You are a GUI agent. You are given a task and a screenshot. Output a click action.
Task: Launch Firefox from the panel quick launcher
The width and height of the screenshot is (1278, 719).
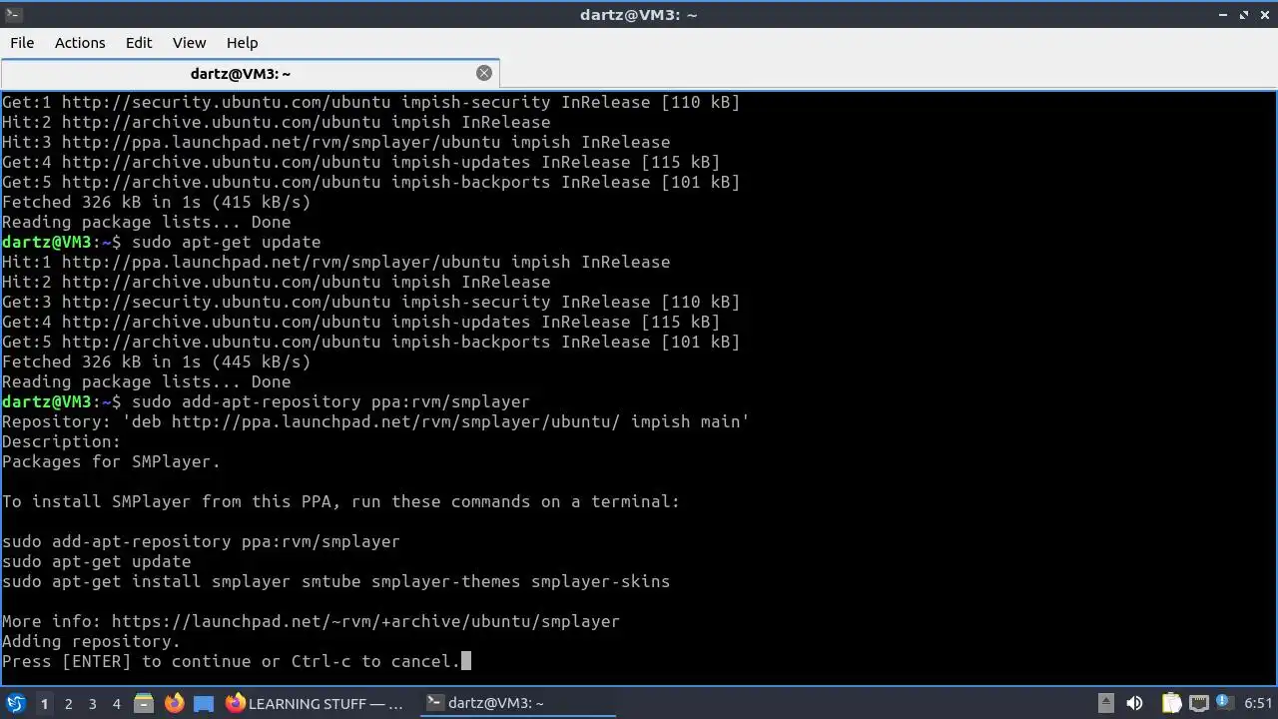pos(174,704)
